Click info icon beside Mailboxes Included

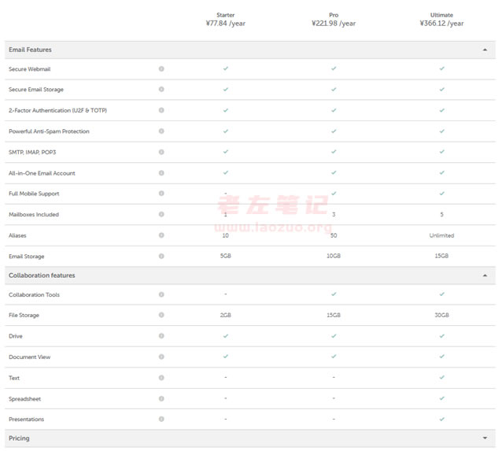click(x=161, y=214)
